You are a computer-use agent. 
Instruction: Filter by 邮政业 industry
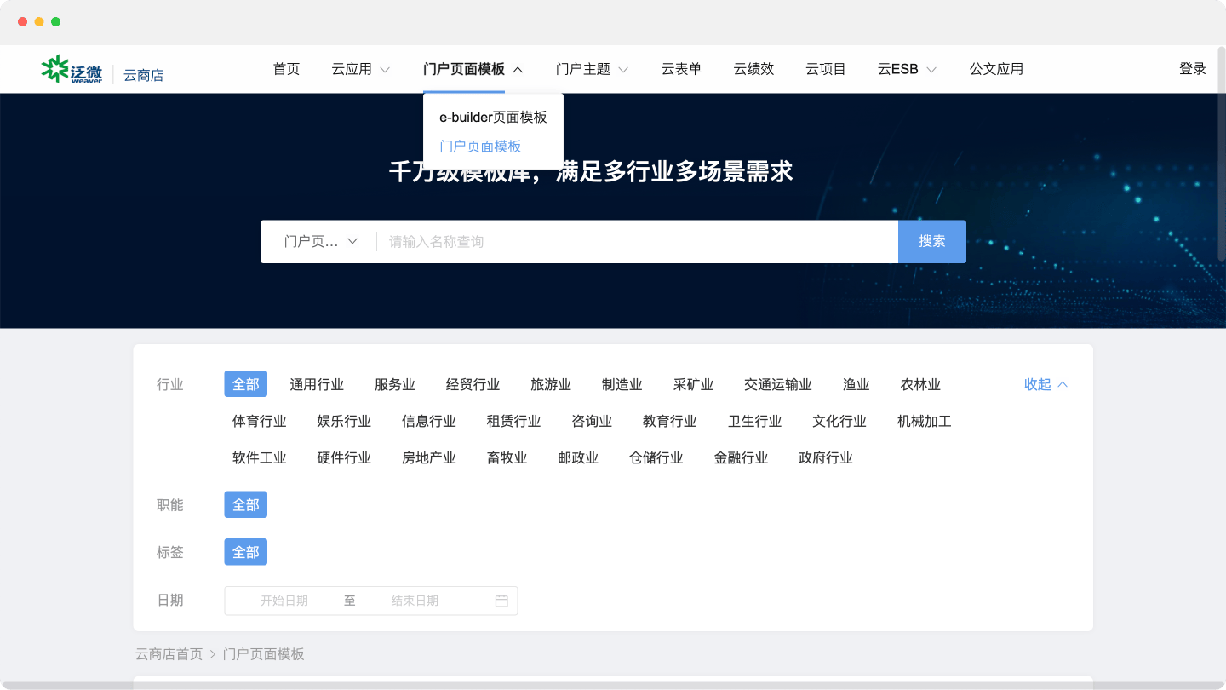(x=578, y=458)
